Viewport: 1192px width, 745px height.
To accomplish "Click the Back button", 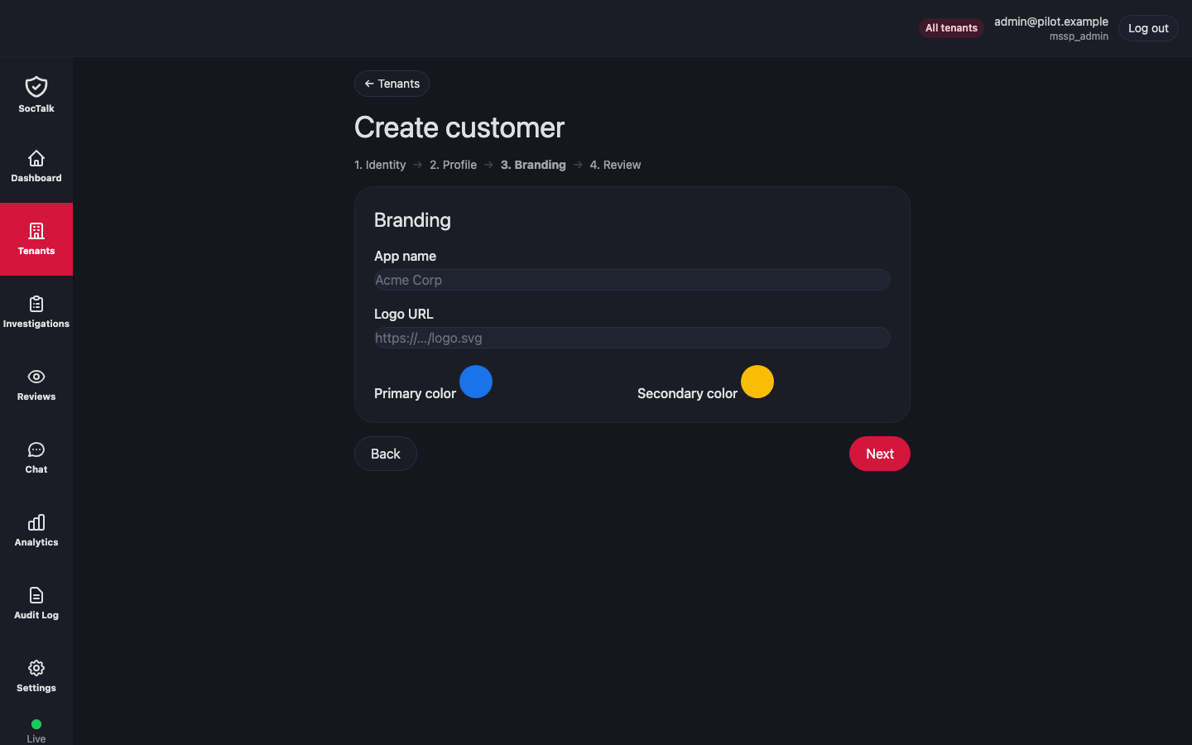I will click(386, 454).
